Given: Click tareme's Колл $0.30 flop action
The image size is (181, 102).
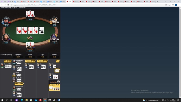Looking at the screenshot, I should pyautogui.click(x=31, y=67).
